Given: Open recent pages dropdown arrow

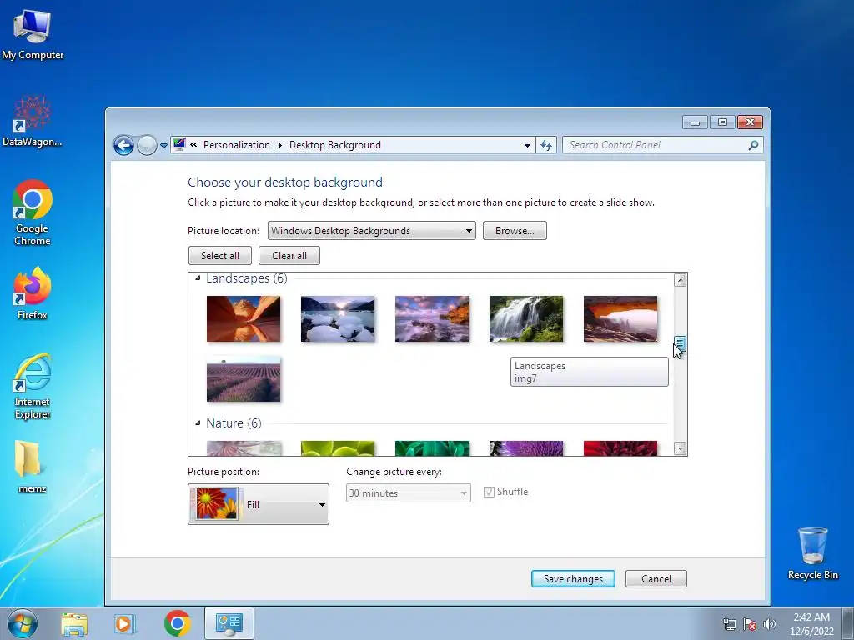Looking at the screenshot, I should 163,146.
